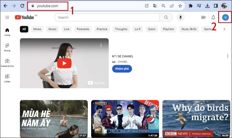Select the Podcasts filter chip
The image size is (232, 138).
83,29
